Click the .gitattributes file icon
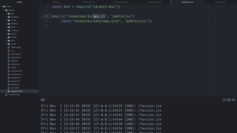Image resolution: width=237 pixels, height=133 pixels. [9, 58]
